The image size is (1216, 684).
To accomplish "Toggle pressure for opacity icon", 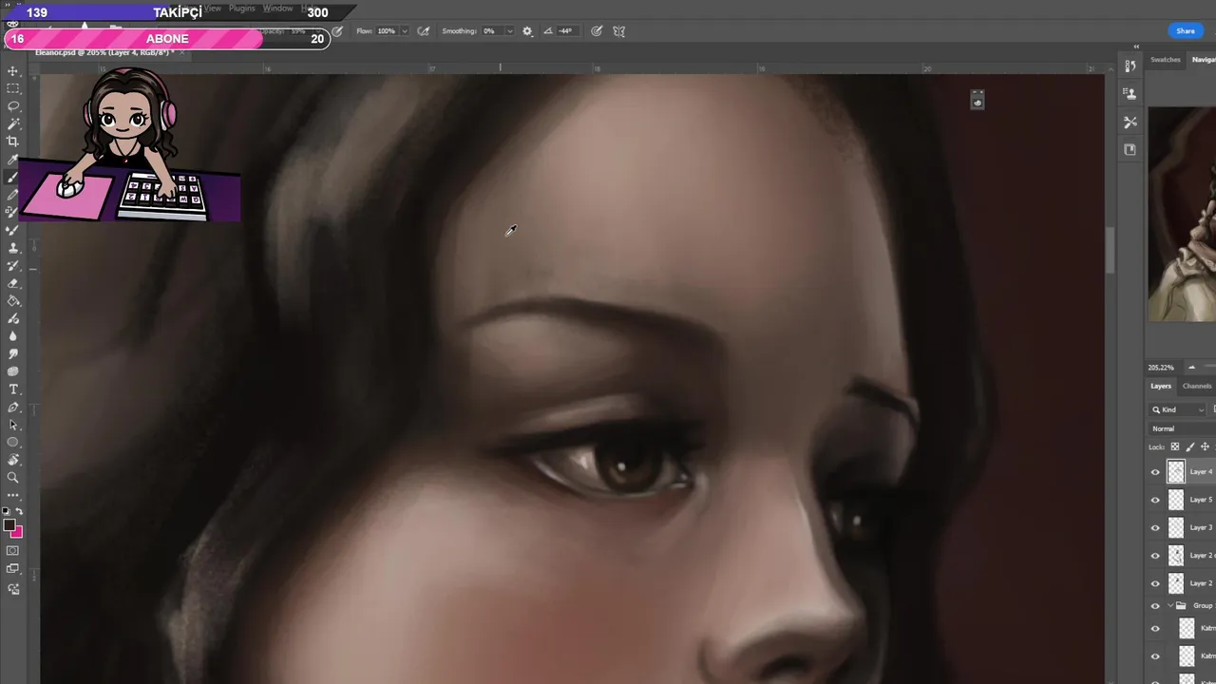I will 337,31.
